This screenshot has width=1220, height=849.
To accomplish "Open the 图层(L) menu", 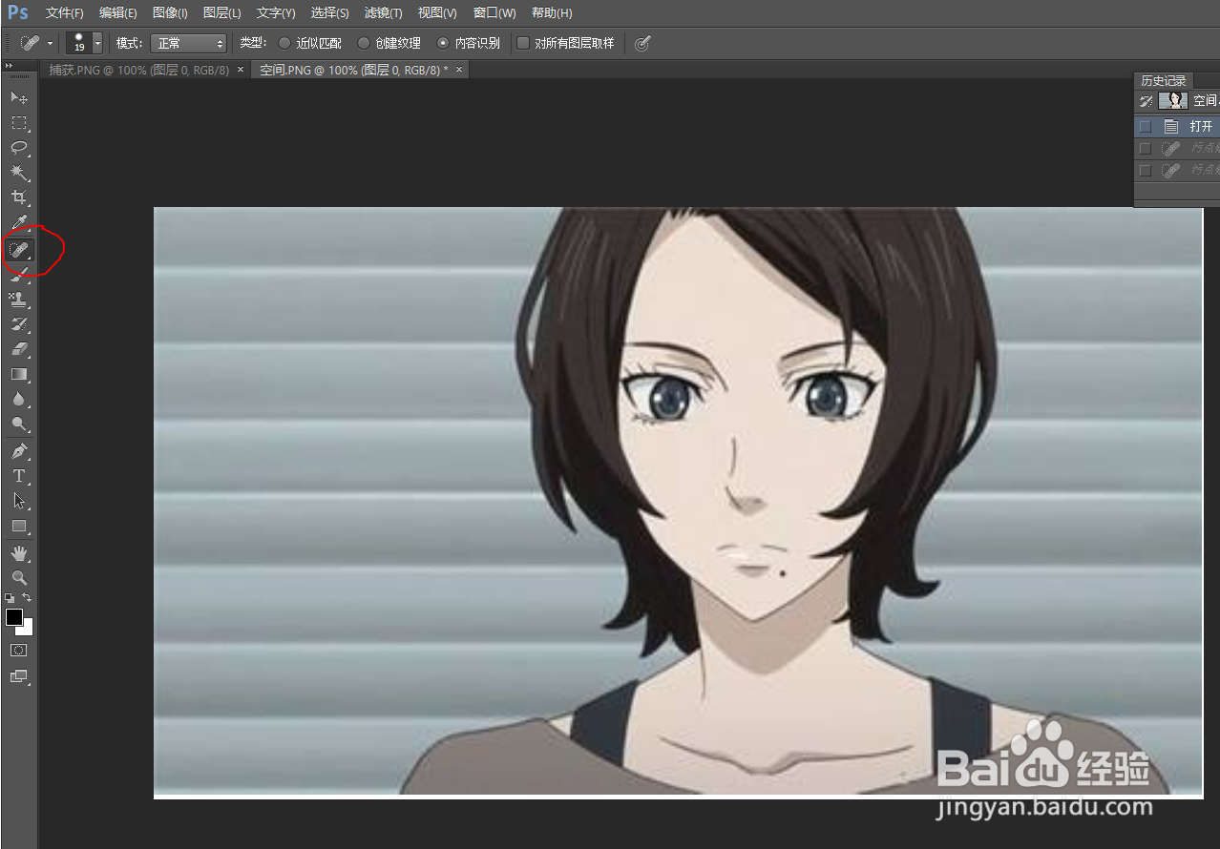I will point(221,13).
